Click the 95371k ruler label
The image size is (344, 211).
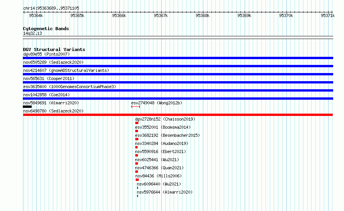coord(328,15)
